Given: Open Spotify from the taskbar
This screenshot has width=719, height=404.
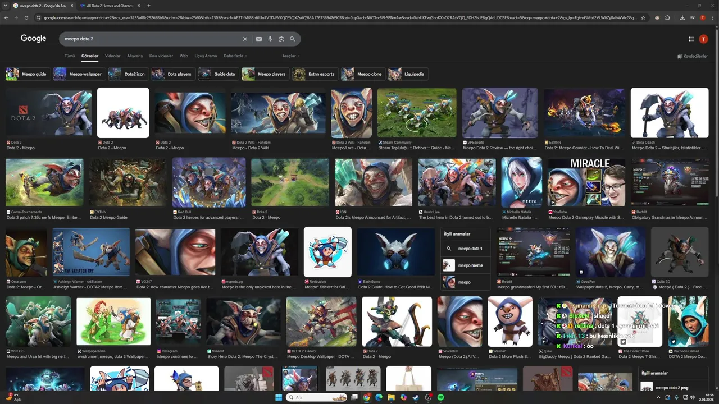Looking at the screenshot, I should [440, 397].
